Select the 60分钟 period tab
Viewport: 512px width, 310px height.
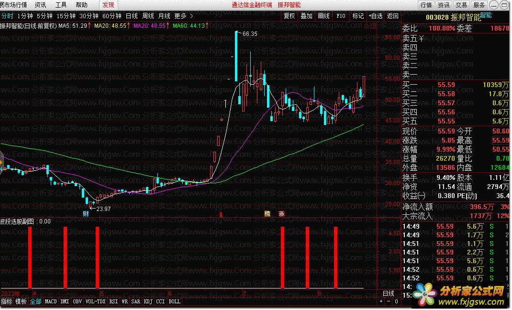(111, 16)
